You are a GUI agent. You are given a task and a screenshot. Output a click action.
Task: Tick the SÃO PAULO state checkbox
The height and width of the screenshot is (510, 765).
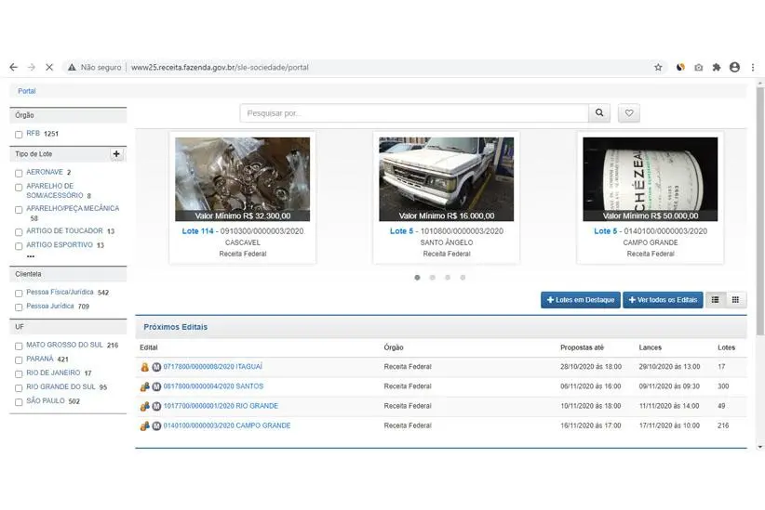pyautogui.click(x=19, y=401)
